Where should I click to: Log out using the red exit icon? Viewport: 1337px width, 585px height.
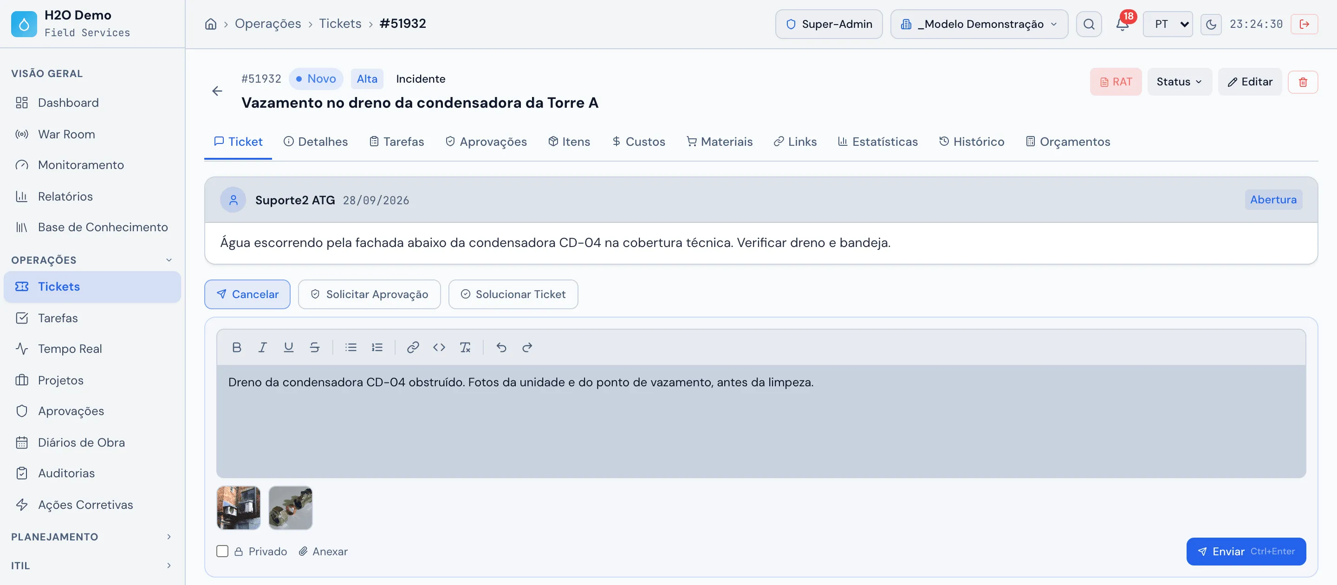coord(1305,24)
